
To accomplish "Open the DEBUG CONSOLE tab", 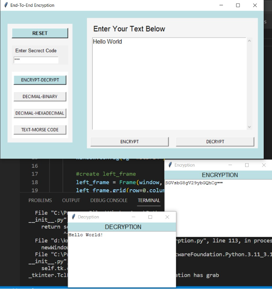I will click(109, 200).
